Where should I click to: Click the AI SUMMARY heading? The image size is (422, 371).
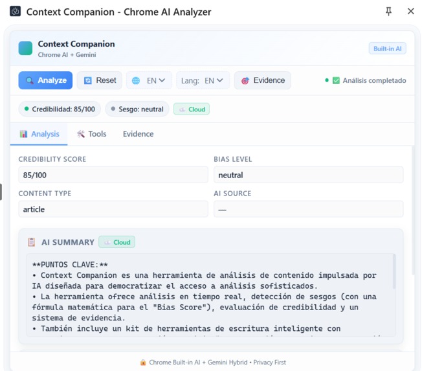click(x=68, y=242)
